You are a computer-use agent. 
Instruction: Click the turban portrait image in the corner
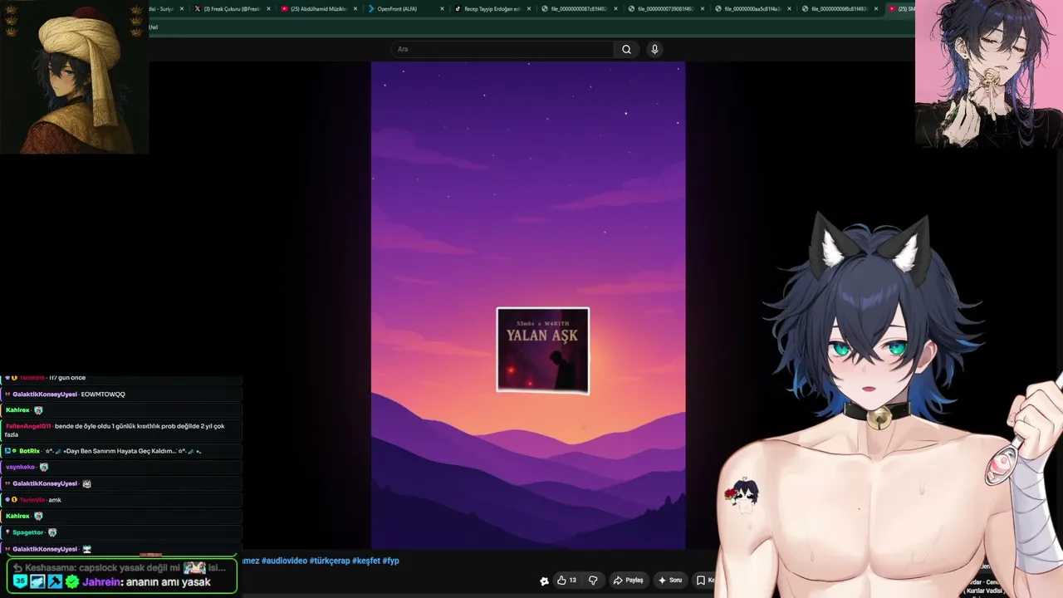[74, 77]
